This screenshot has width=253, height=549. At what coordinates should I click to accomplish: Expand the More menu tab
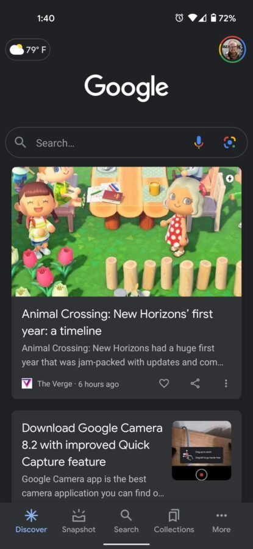point(221,521)
